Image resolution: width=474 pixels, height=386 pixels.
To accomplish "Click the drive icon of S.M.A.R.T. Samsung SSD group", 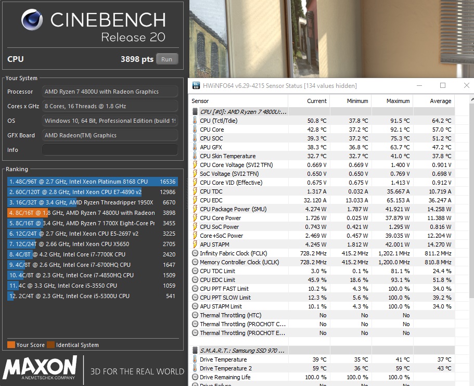I will (195, 350).
